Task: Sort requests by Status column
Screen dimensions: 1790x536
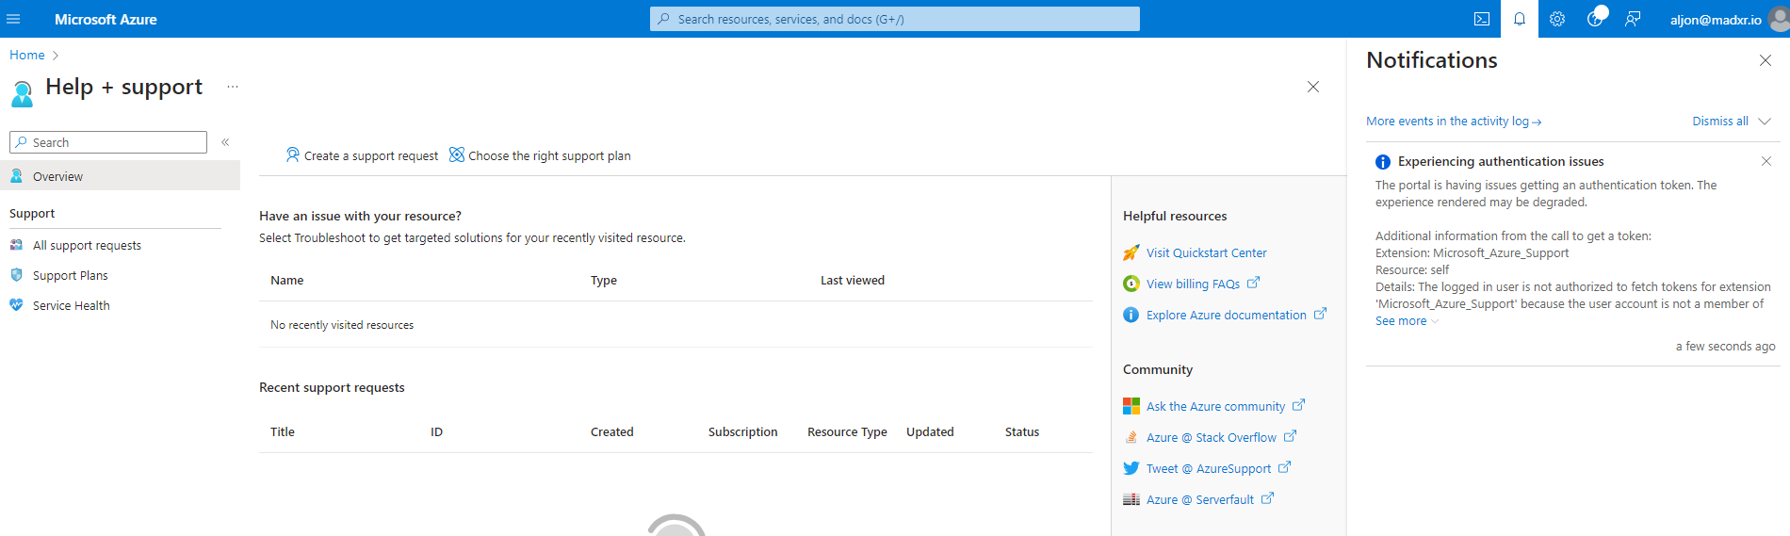Action: pyautogui.click(x=1022, y=432)
